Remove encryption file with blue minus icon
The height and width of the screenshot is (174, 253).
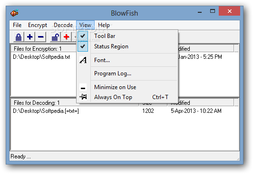tap(41, 37)
